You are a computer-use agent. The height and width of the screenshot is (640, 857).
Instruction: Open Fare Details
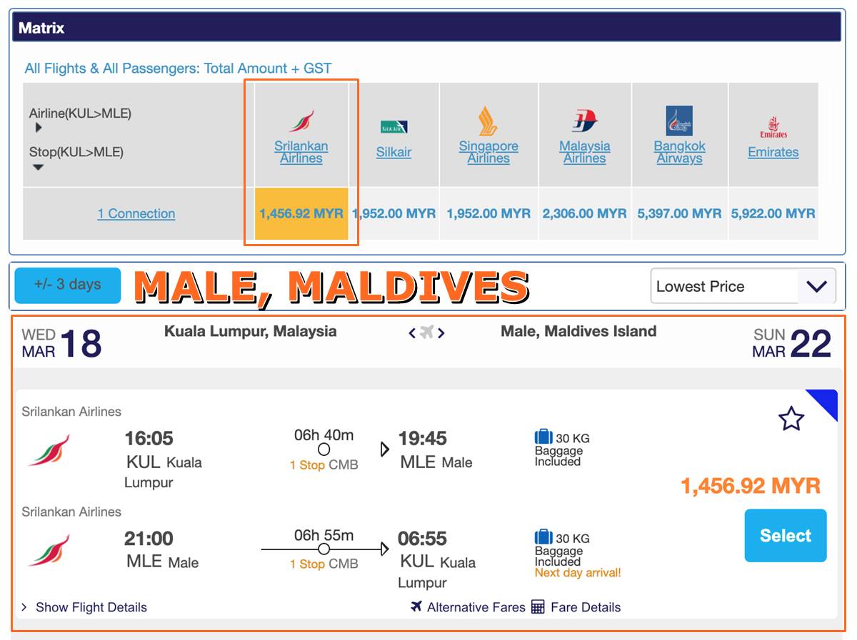tap(586, 607)
